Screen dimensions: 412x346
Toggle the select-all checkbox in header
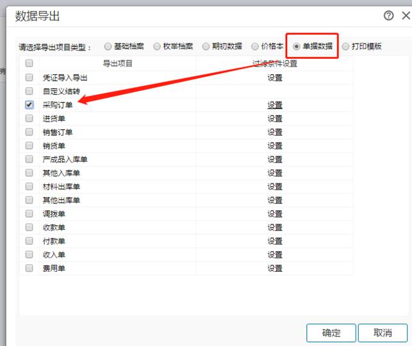coord(29,63)
